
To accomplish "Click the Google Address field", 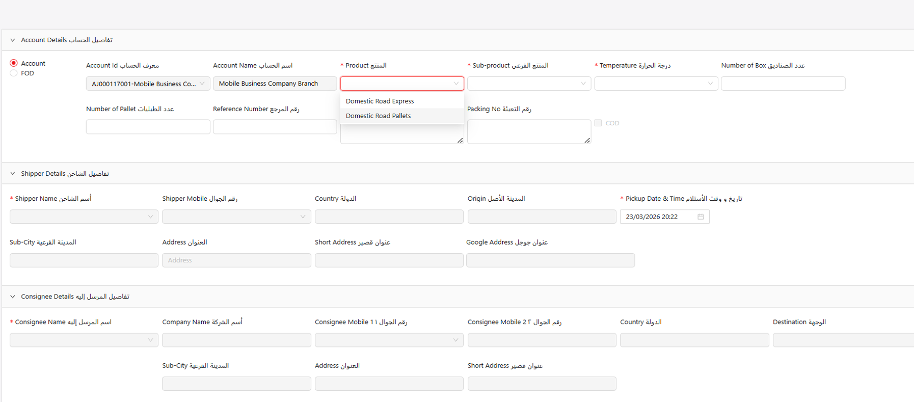I will (x=550, y=260).
